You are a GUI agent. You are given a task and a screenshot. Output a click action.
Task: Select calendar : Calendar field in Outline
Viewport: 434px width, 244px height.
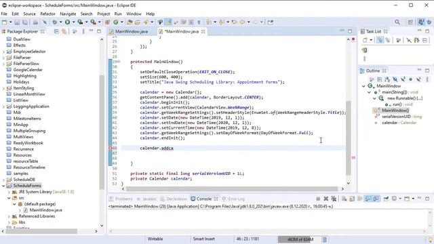[399, 123]
